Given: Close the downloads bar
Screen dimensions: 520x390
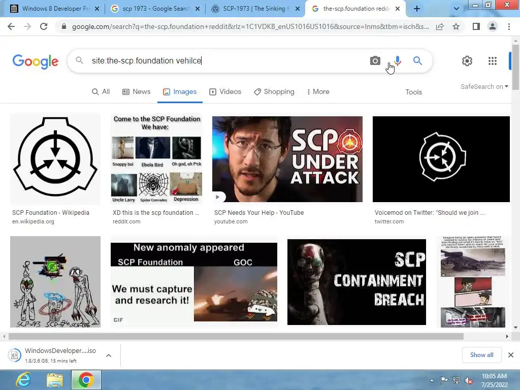Looking at the screenshot, I should pos(511,355).
